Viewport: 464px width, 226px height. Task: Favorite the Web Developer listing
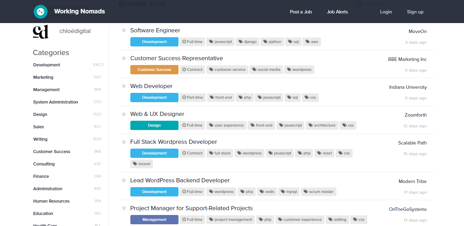[x=123, y=86]
